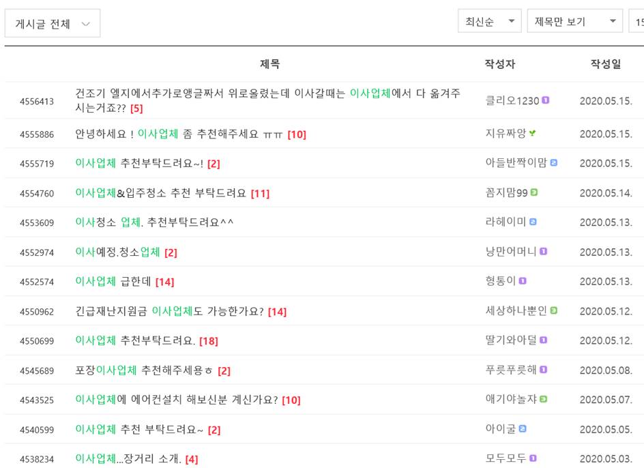Open post 포장이사업체 추천해주세용
The height and width of the screenshot is (468, 644).
(144, 370)
